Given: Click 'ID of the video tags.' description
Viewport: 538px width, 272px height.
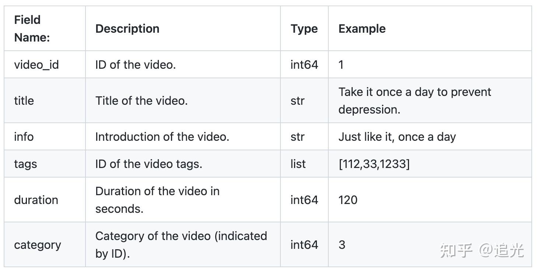Looking at the screenshot, I should (x=149, y=164).
